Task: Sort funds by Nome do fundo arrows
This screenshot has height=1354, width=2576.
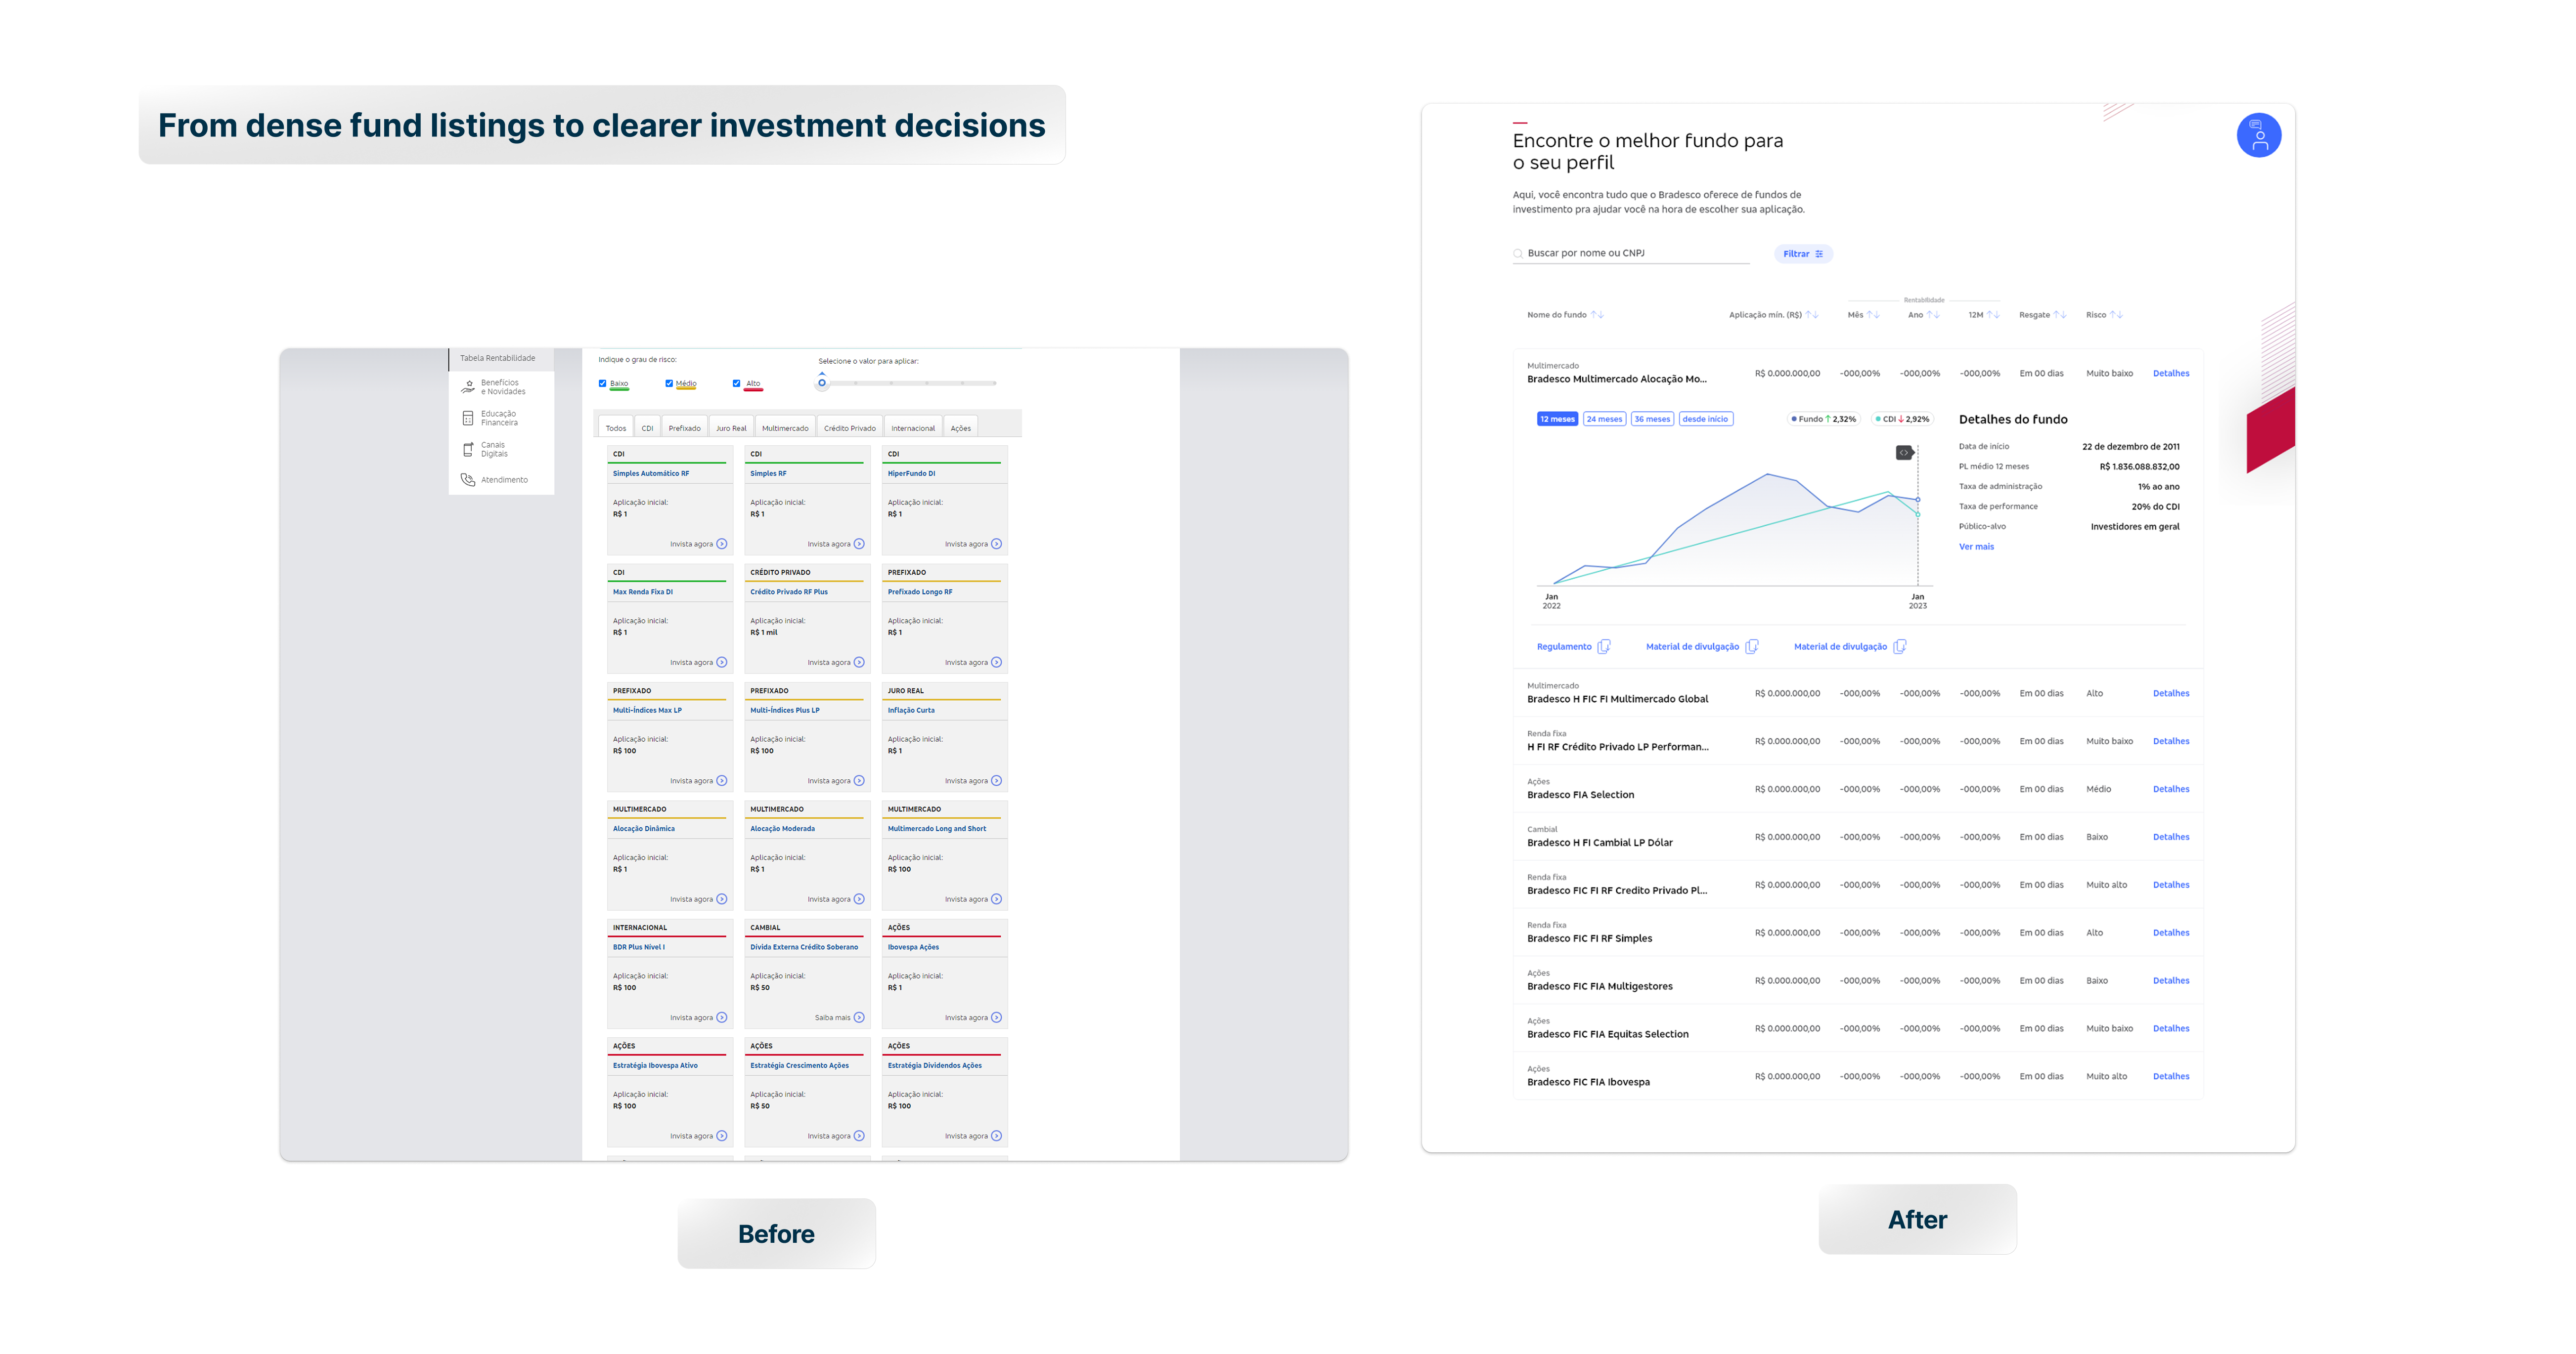Action: tap(1599, 314)
